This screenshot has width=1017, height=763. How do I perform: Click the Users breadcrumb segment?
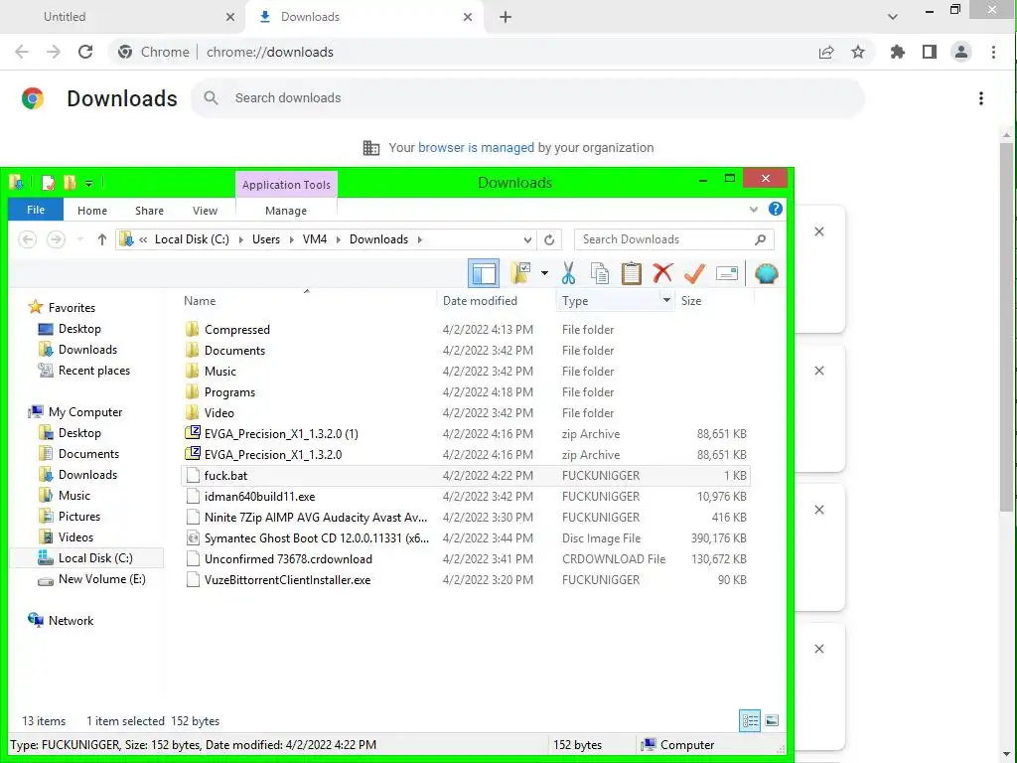266,239
